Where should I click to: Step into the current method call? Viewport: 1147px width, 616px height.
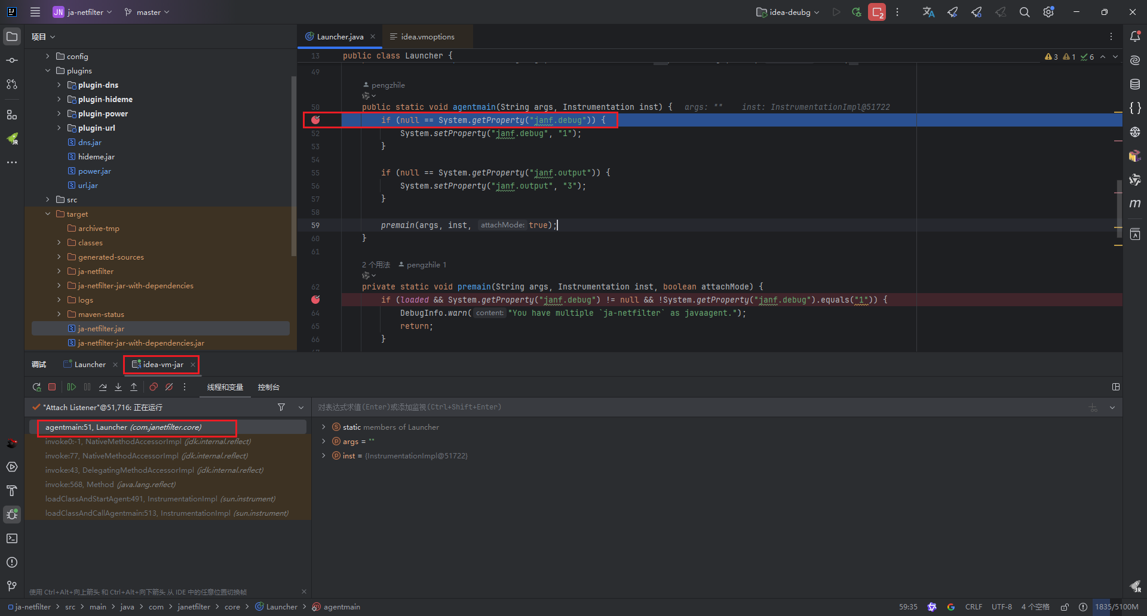click(x=118, y=387)
